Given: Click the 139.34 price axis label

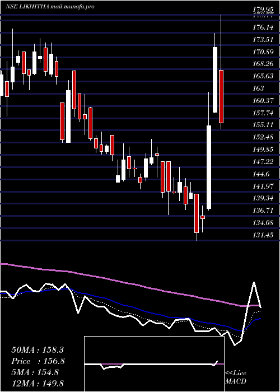Looking at the screenshot, I should coord(263,198).
